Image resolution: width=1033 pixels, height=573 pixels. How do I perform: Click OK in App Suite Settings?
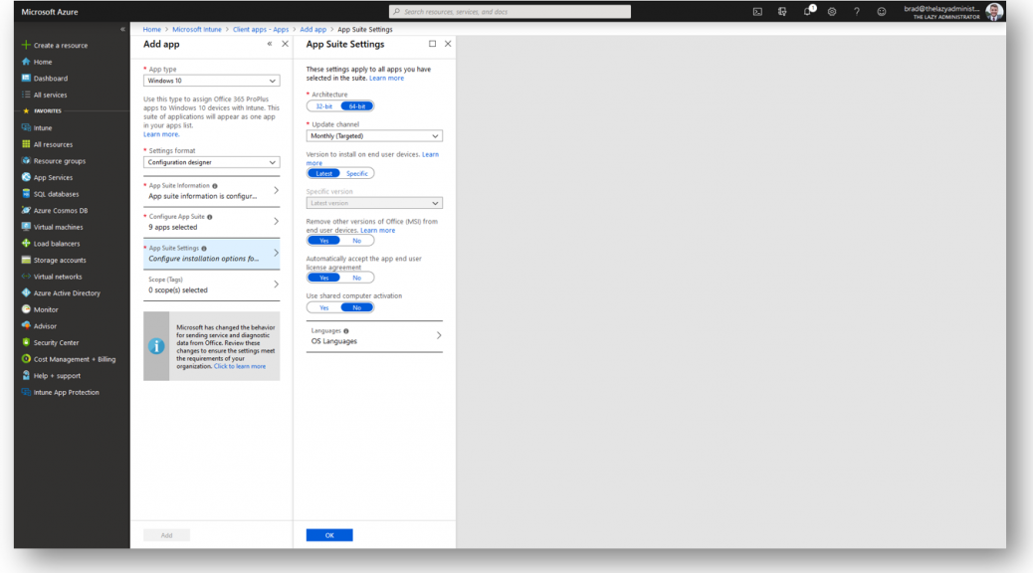(x=329, y=535)
